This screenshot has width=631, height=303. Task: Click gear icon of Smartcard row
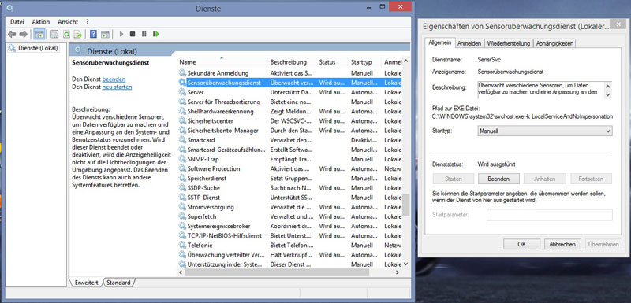pyautogui.click(x=183, y=140)
